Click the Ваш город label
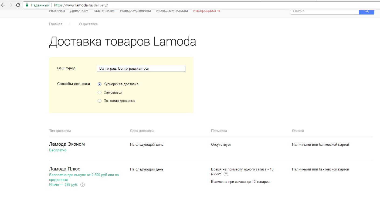 [66, 68]
